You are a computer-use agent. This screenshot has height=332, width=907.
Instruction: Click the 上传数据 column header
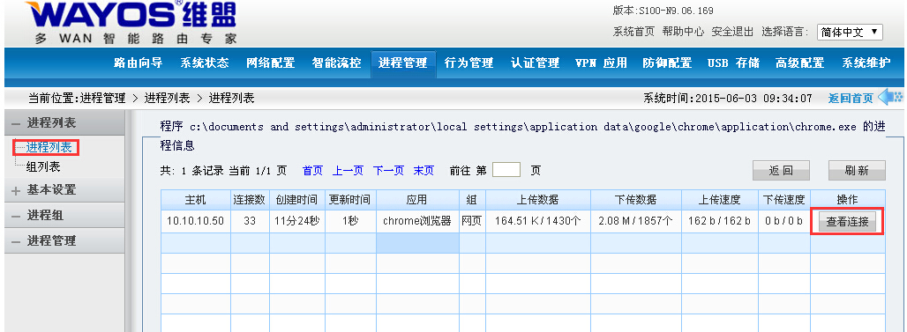tap(537, 200)
